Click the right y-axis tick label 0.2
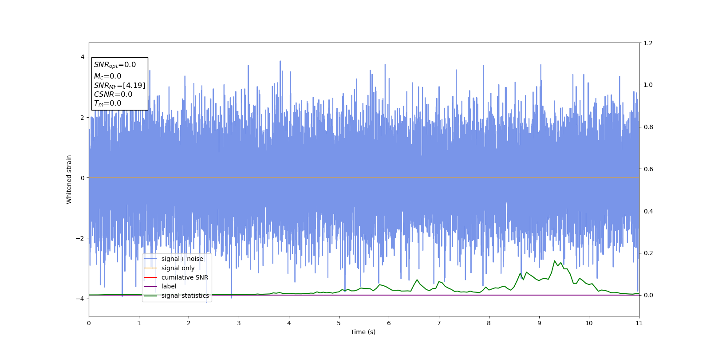This screenshot has height=355, width=710. click(648, 253)
